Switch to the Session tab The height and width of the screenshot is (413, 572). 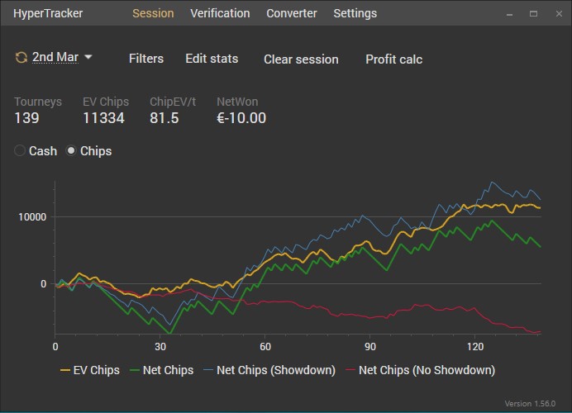click(x=153, y=13)
